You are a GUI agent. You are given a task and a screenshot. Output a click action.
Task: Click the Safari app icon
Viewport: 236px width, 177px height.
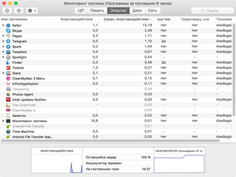[8, 25]
